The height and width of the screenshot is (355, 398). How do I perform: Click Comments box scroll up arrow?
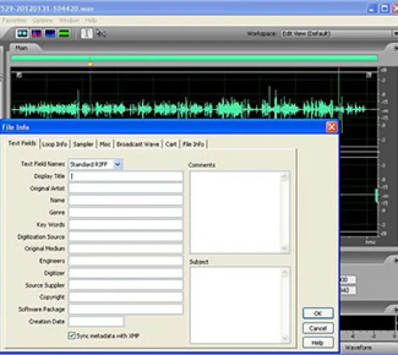(285, 177)
